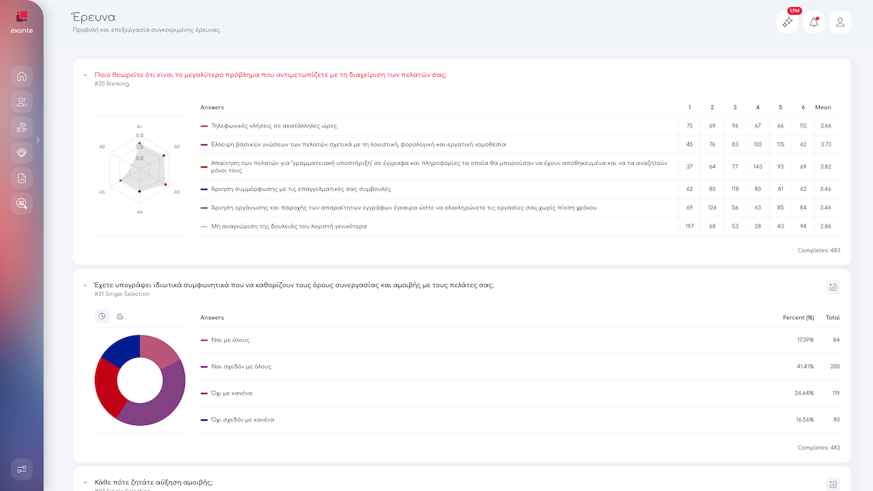The height and width of the screenshot is (491, 873).
Task: Select the 'Ναι με όλους' answer row
Action: pyautogui.click(x=231, y=340)
